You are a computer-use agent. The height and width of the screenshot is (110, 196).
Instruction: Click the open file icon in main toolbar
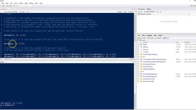3,6
